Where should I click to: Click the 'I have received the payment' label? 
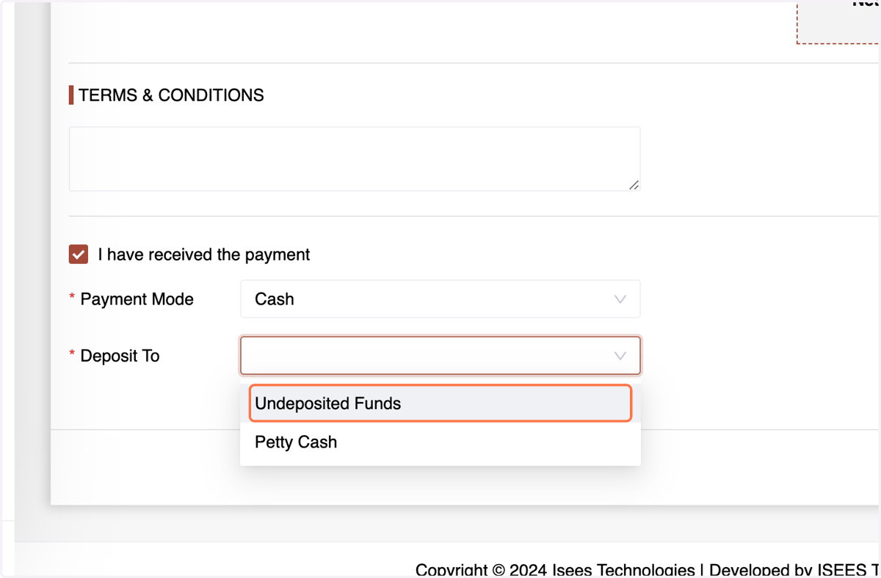point(204,255)
